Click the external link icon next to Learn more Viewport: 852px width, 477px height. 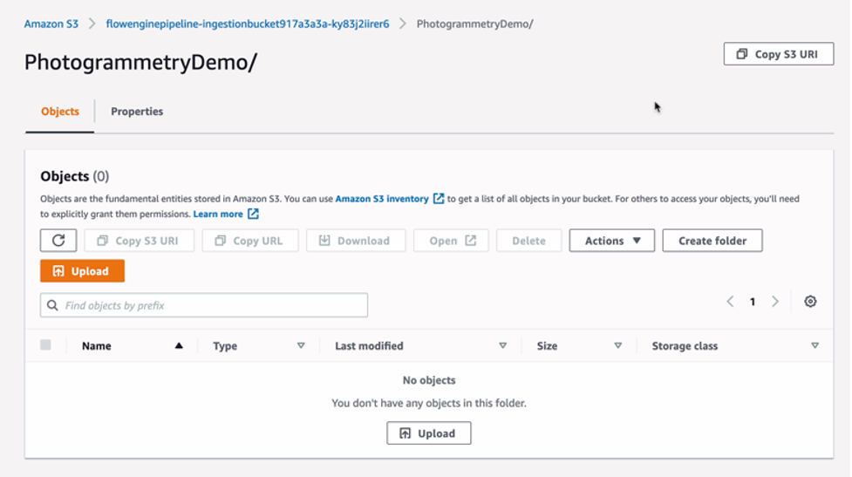253,214
